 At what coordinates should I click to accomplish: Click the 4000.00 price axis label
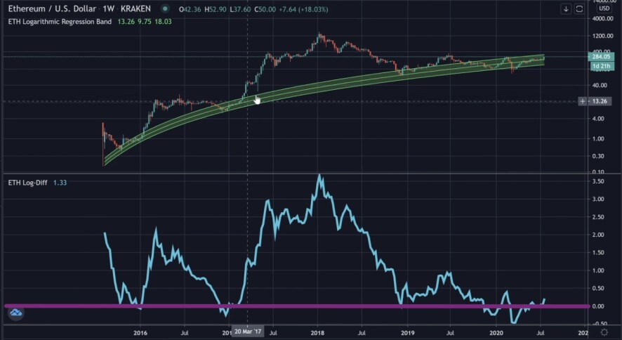602,19
